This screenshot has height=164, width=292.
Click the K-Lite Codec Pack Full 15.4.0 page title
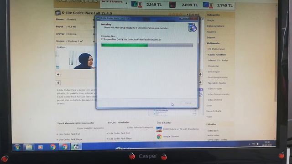click(87, 13)
